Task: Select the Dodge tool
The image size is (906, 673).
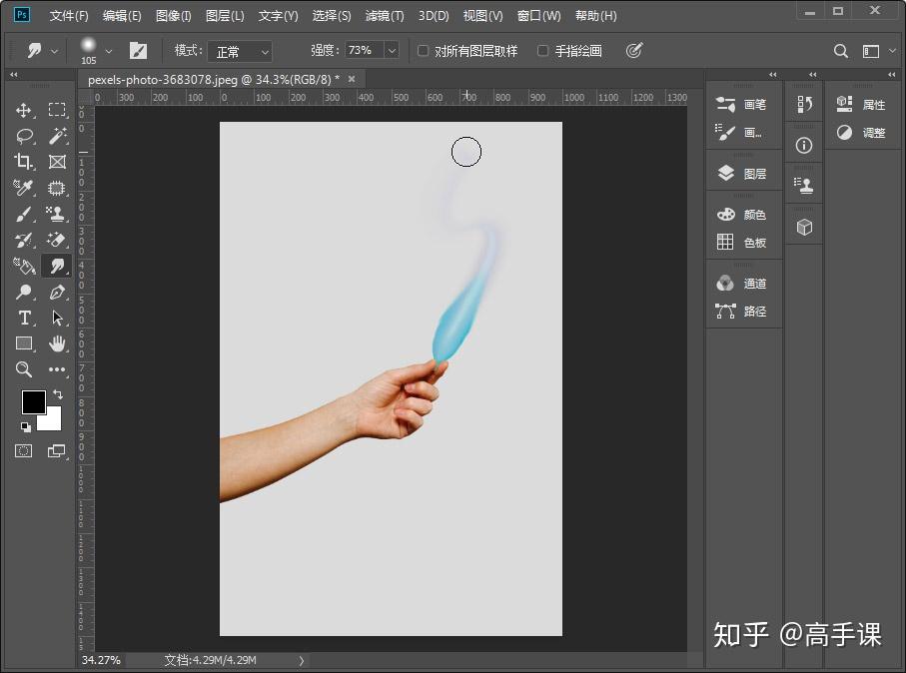Action: (24, 292)
